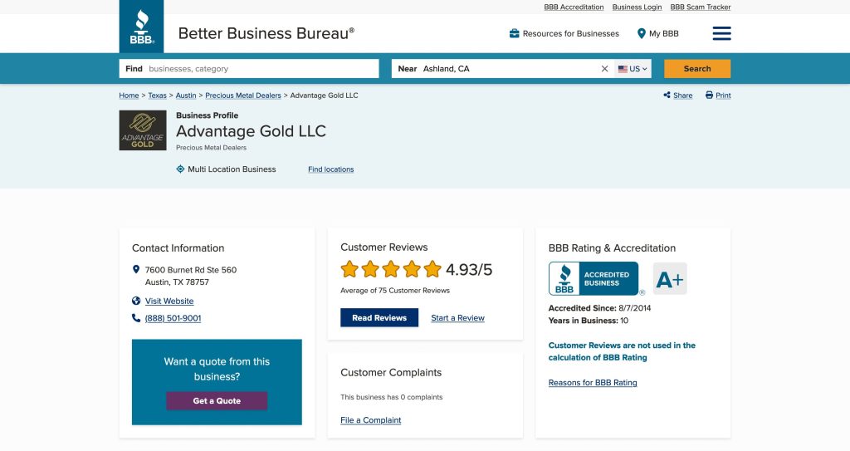Open the Precious Metal Dealers breadcrumb
850x451 pixels.
[x=243, y=96]
